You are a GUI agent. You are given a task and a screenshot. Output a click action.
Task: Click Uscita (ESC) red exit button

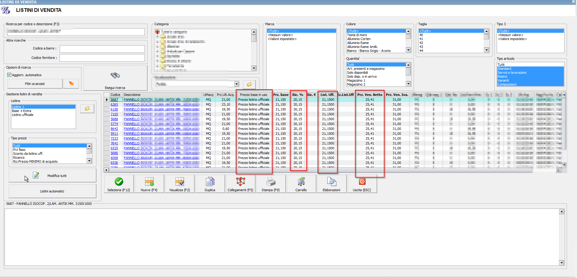(x=362, y=184)
